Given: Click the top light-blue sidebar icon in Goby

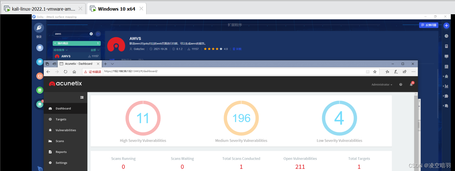Looking at the screenshot, I should (40, 47).
